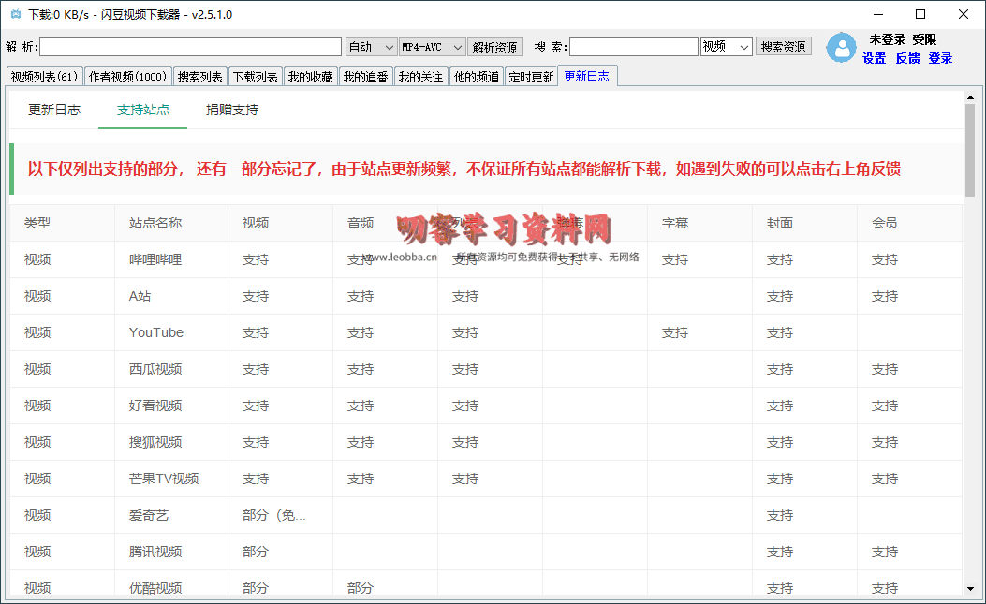
Task: Switch to 作者视频(1000) tab
Action: [127, 77]
